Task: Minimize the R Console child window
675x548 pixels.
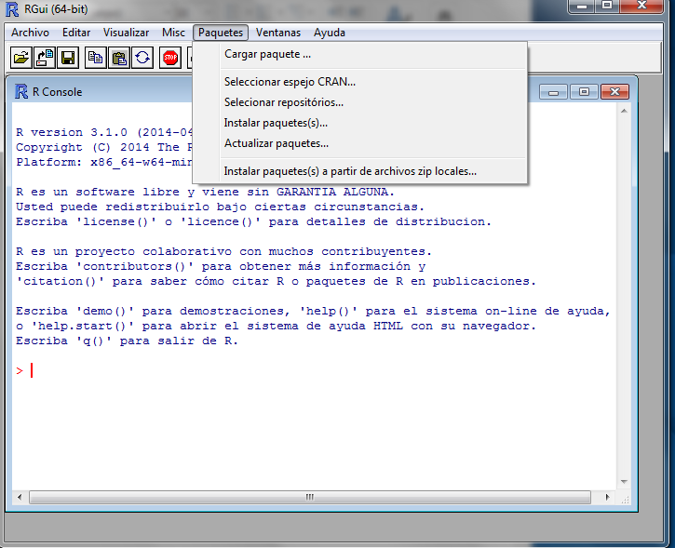Action: pyautogui.click(x=554, y=91)
